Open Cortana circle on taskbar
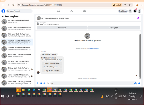The height and width of the screenshot is (105, 144). (7, 96)
